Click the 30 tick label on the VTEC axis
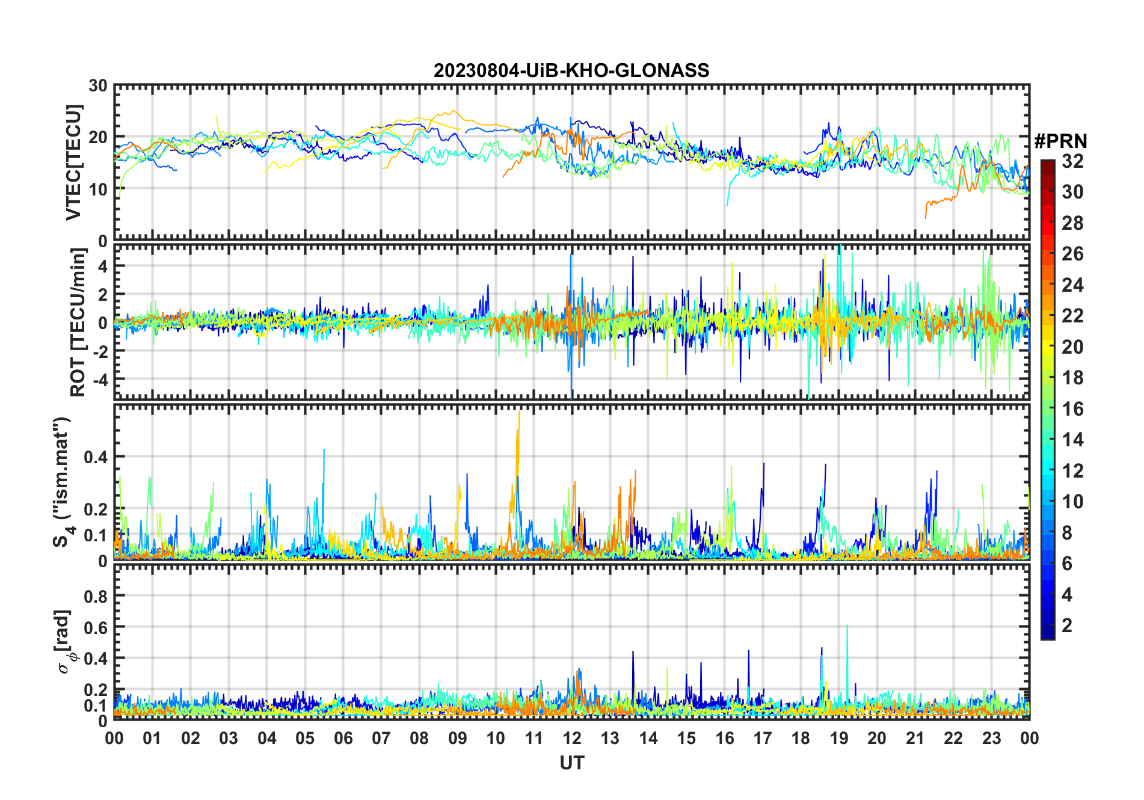 pos(98,86)
